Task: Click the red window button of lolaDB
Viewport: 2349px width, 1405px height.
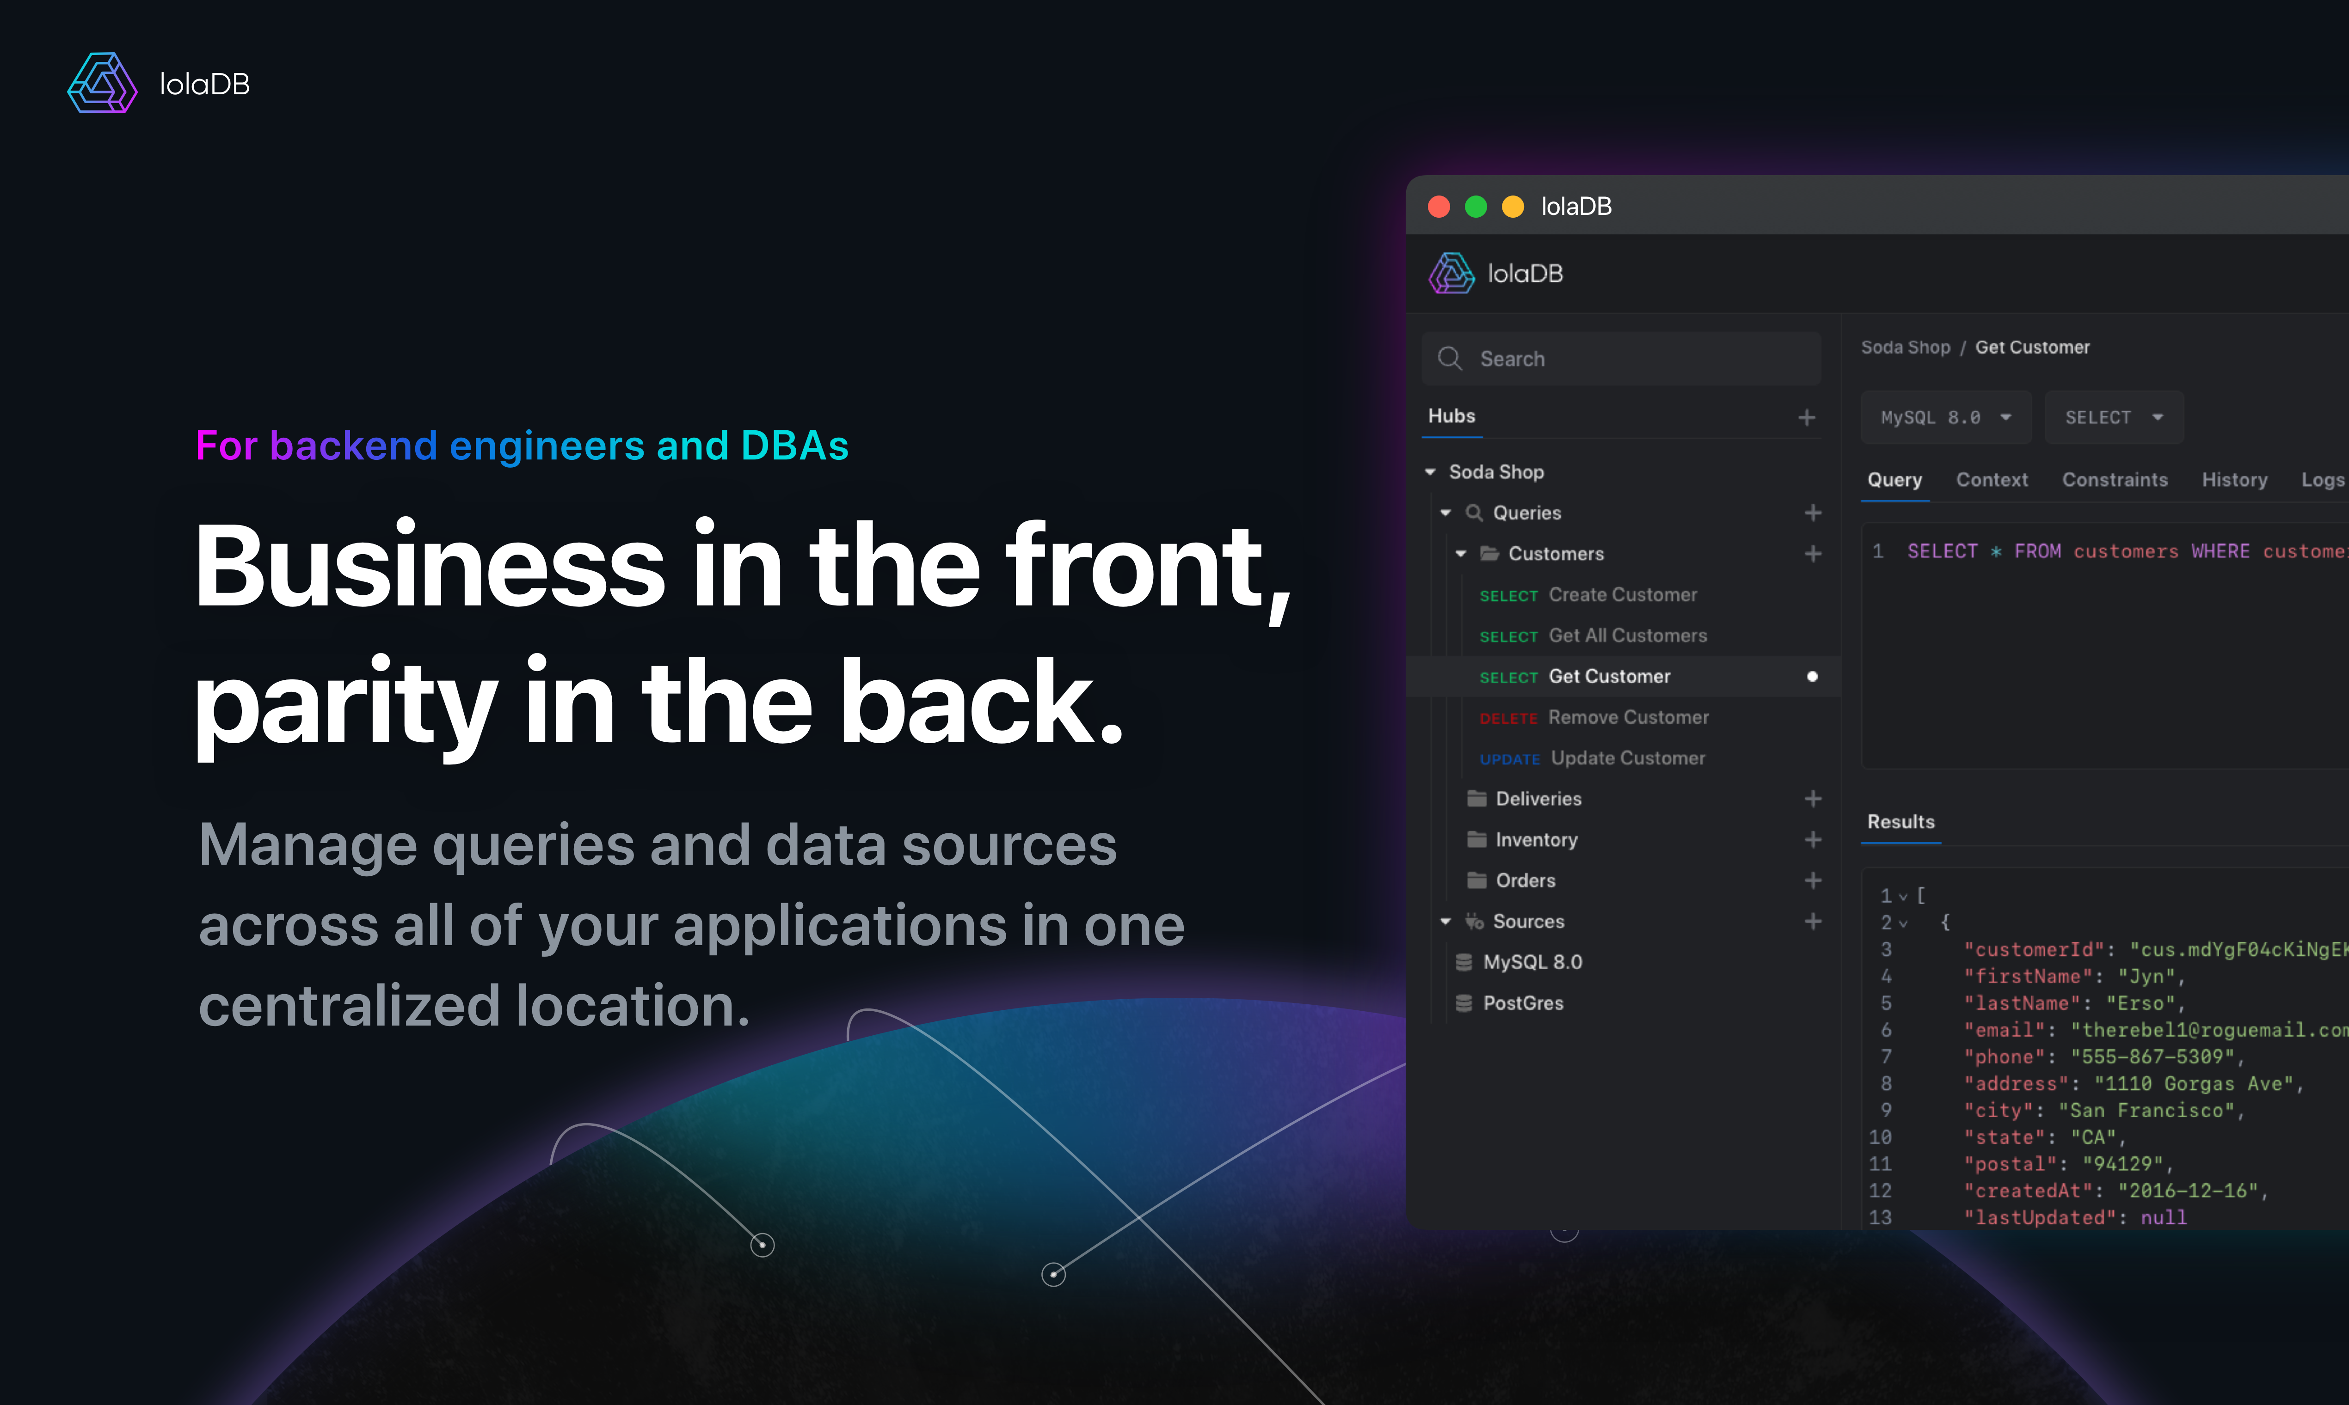Action: (1439, 207)
